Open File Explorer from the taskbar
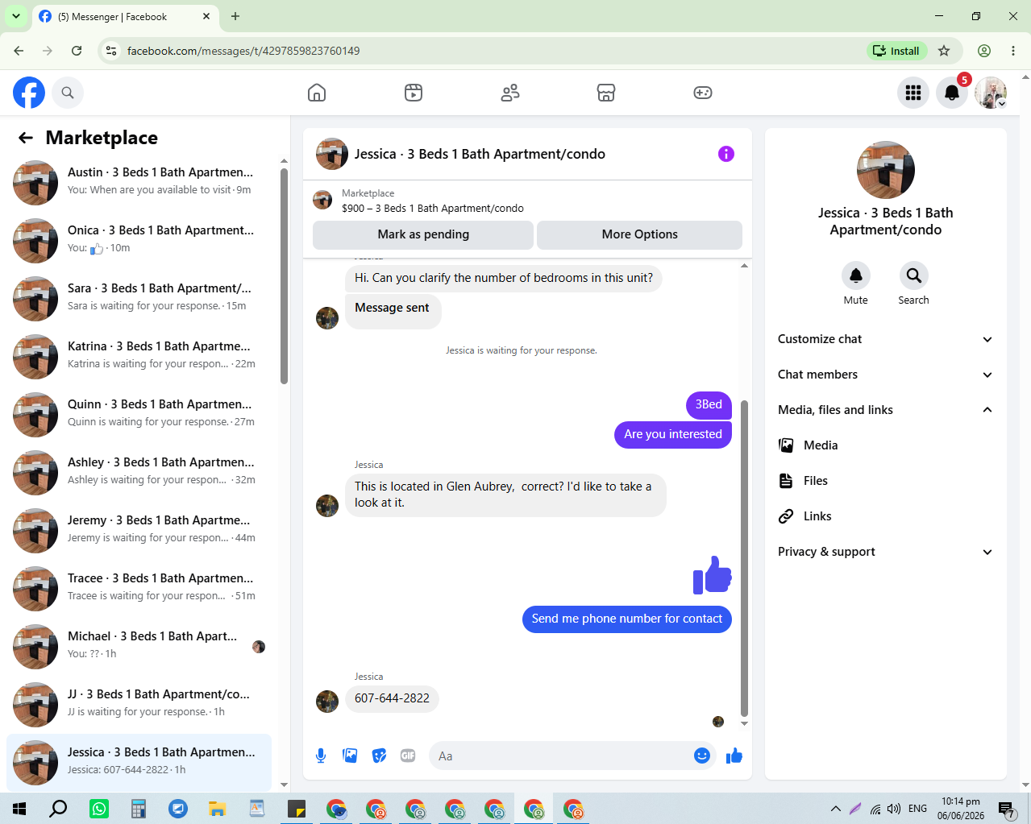1031x824 pixels. 218,809
